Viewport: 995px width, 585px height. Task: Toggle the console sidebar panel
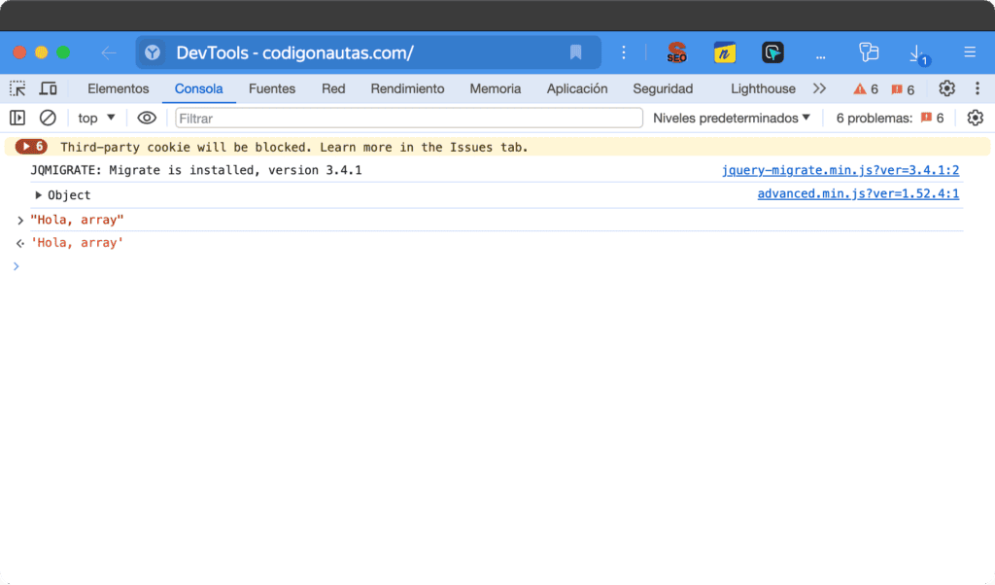tap(17, 117)
